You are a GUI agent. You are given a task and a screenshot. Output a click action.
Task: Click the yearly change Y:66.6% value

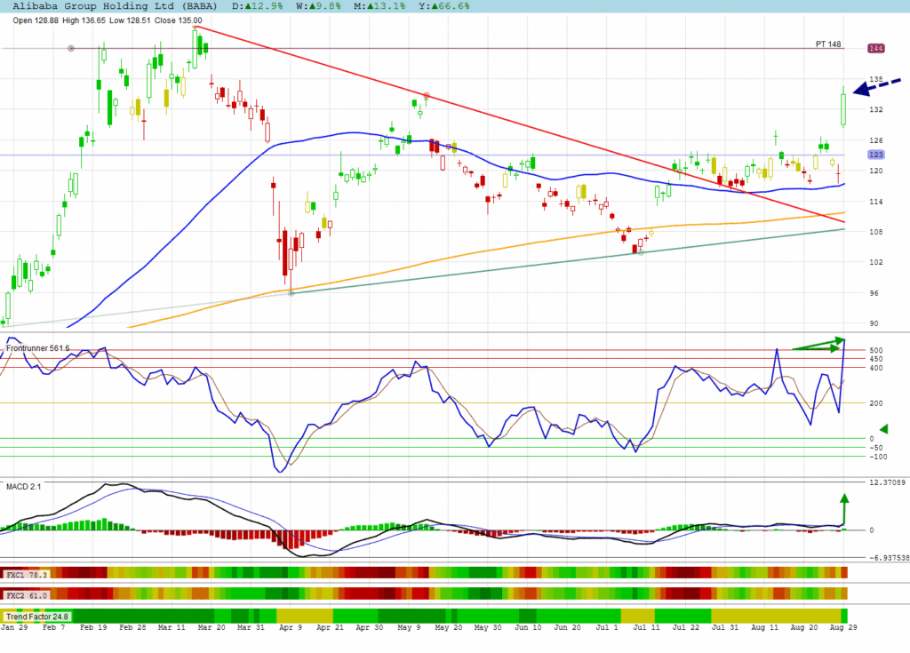(444, 6)
